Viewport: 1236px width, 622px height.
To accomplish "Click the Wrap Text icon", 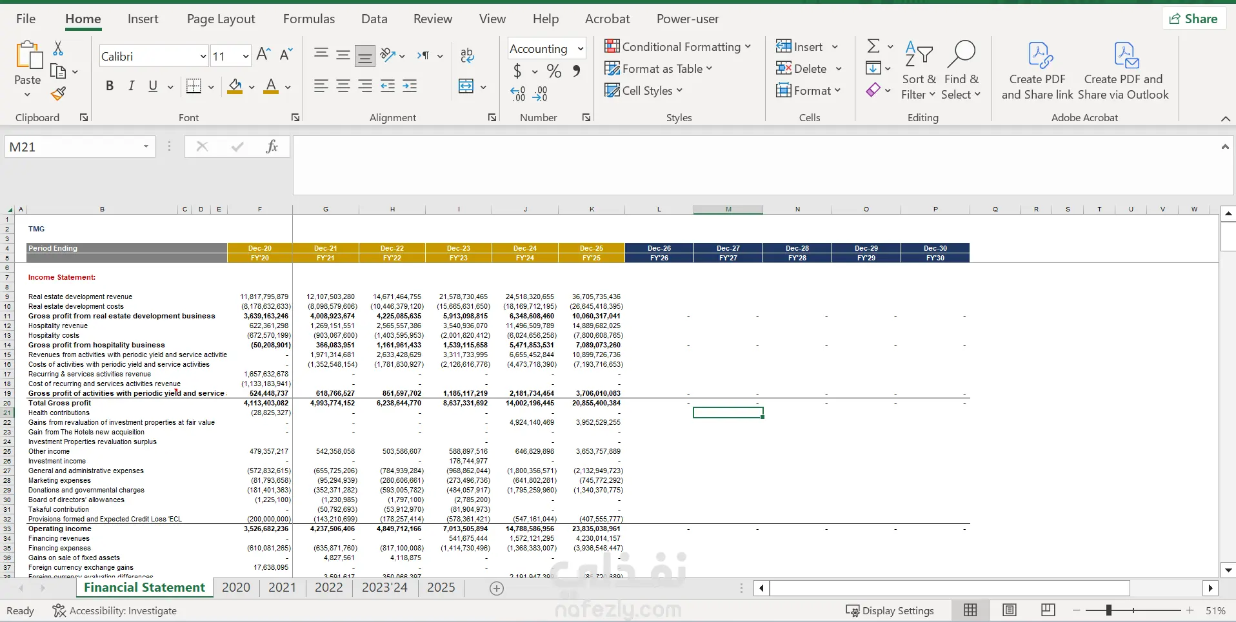I will point(468,55).
